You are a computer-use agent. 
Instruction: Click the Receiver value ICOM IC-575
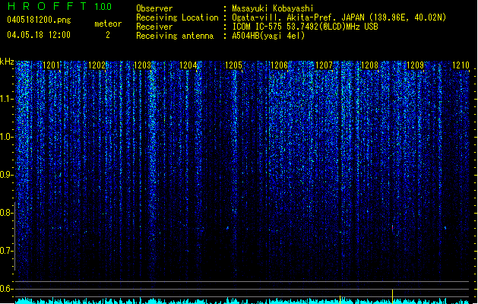click(258, 27)
